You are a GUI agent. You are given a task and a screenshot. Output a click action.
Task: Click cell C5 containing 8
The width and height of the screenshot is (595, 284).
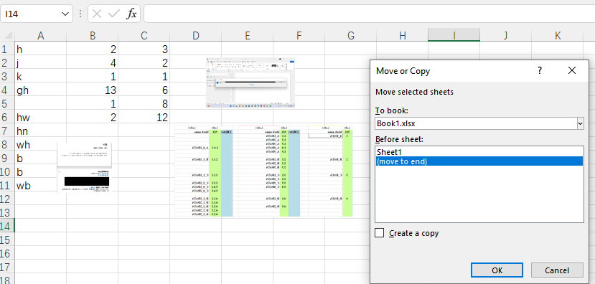pos(144,104)
